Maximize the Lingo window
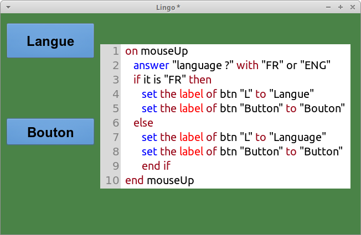The width and height of the screenshot is (361, 235). (340, 7)
